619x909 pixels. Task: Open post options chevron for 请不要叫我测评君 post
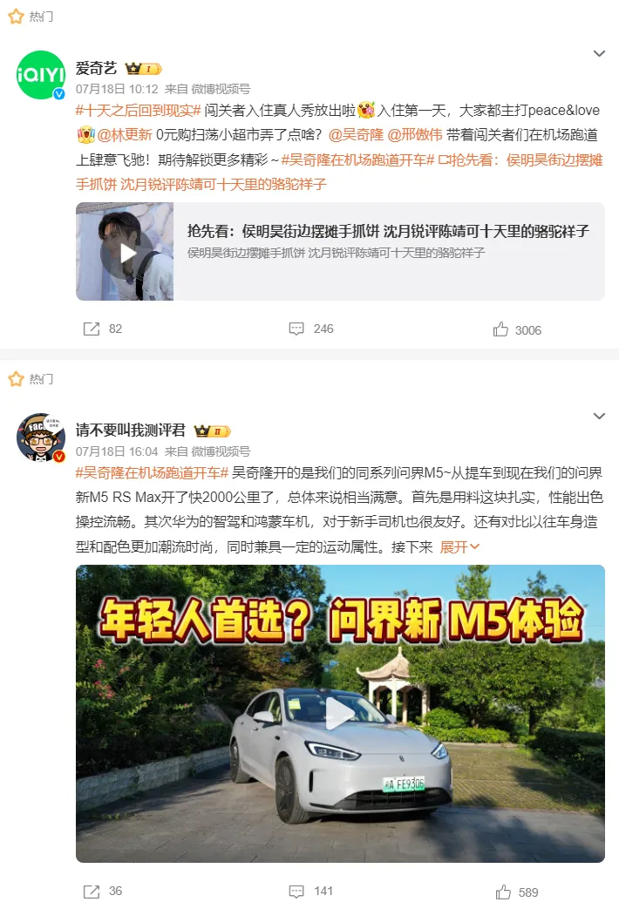[x=599, y=417]
